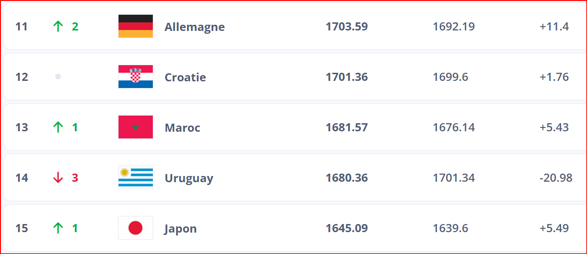Open the Croatie team link

coord(185,77)
